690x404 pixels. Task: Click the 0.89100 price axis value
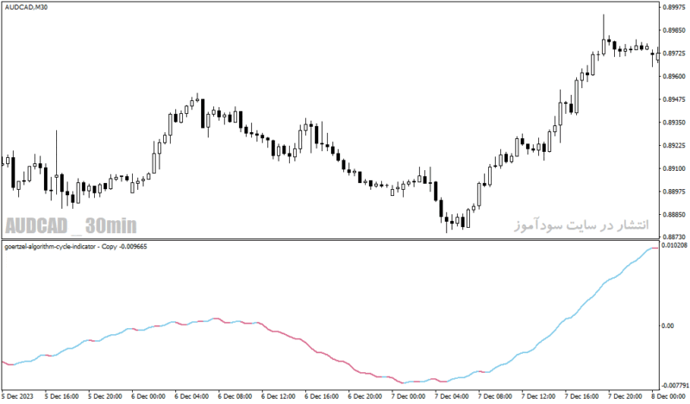tap(674, 168)
